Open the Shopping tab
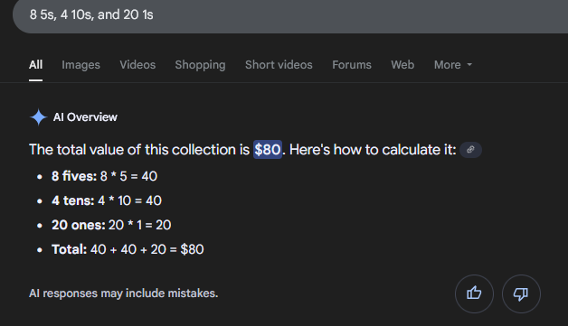This screenshot has height=326, width=568. click(x=200, y=65)
